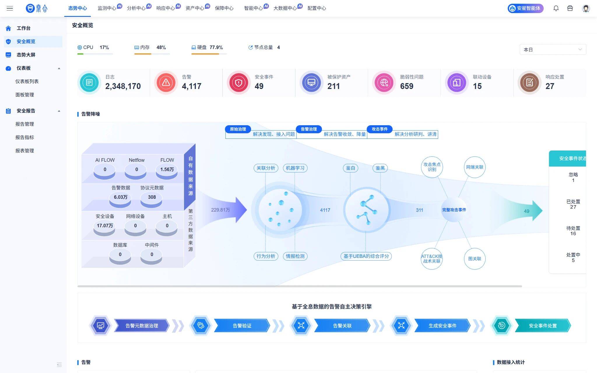The image size is (597, 373).
Task: Click the protected assets monitor icon
Action: [311, 83]
